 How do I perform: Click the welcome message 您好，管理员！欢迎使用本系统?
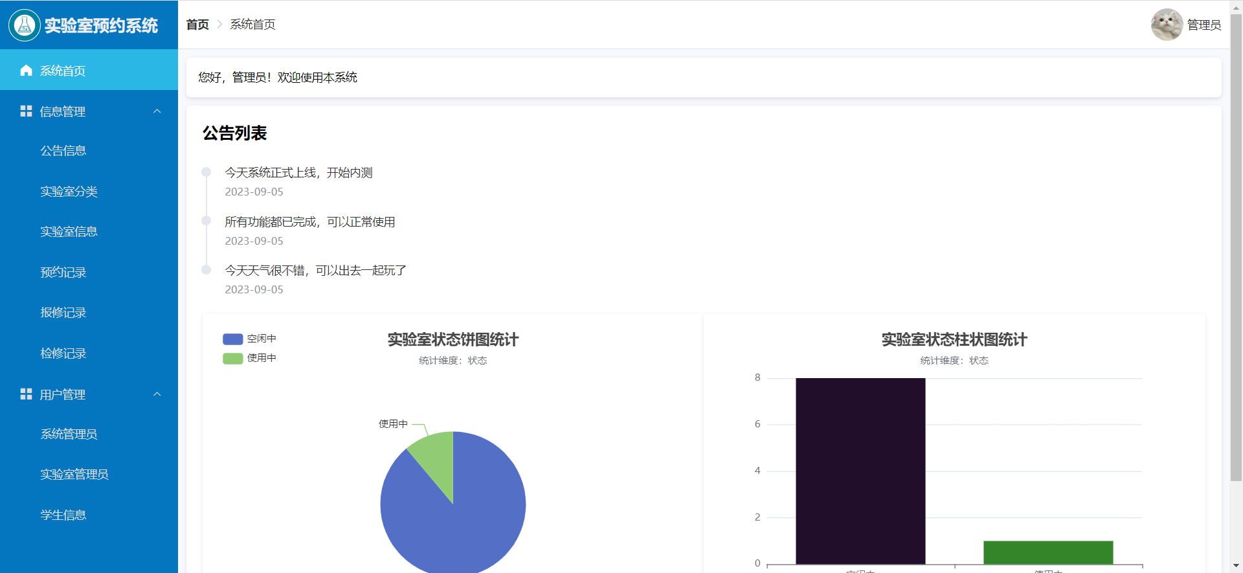[x=278, y=78]
